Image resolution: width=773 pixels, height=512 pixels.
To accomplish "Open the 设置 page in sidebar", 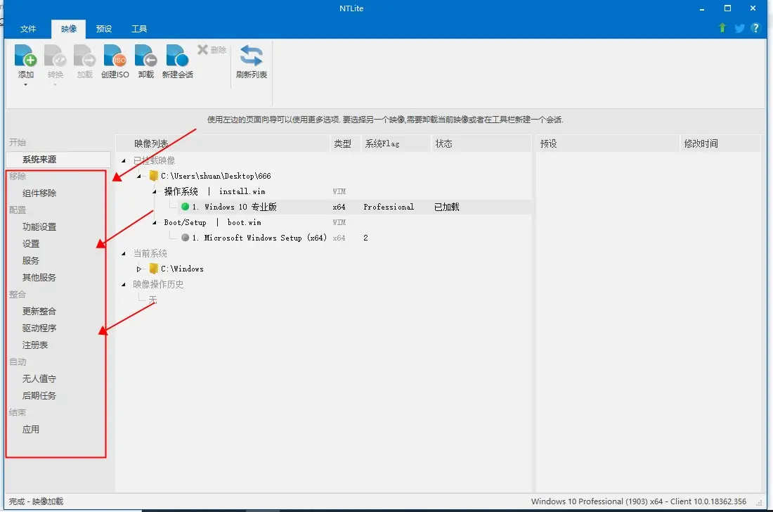I will point(30,243).
